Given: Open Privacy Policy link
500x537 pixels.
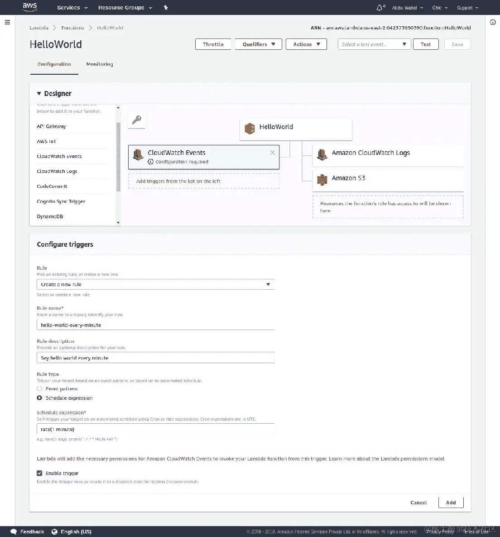Looking at the screenshot, I should (x=440, y=532).
